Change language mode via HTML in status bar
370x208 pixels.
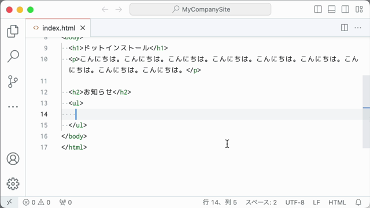(x=337, y=202)
